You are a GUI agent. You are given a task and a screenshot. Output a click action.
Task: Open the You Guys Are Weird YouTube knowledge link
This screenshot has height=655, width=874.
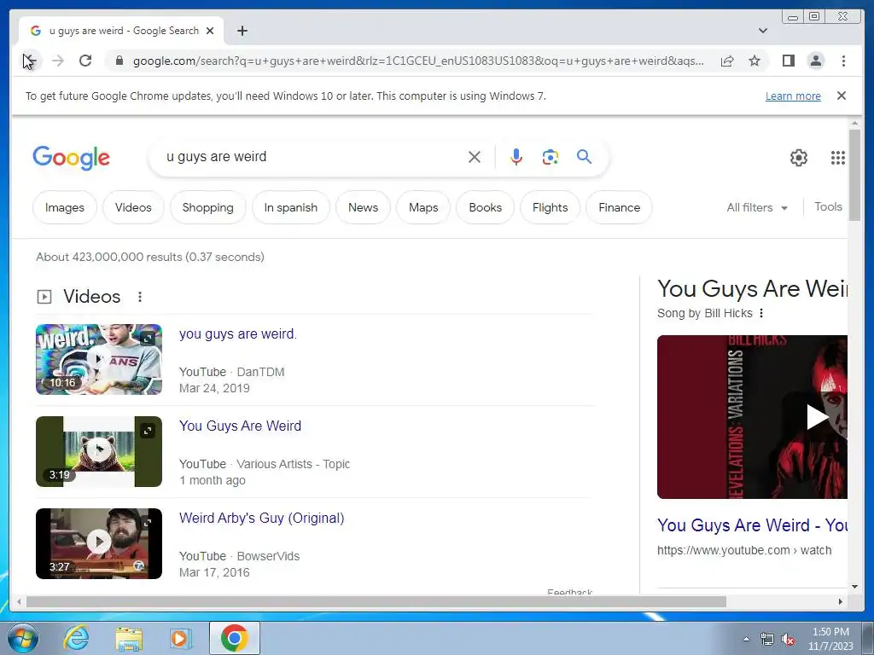753,525
